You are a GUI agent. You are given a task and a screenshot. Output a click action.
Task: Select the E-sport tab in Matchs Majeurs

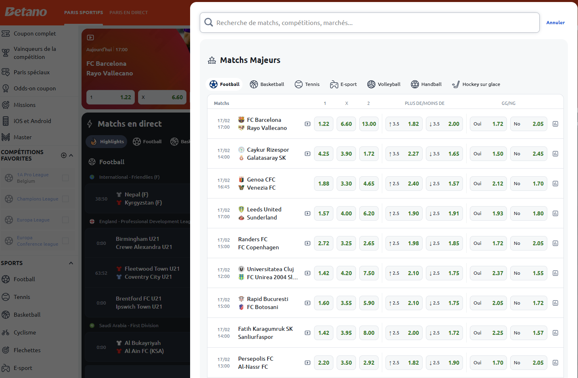click(x=343, y=84)
